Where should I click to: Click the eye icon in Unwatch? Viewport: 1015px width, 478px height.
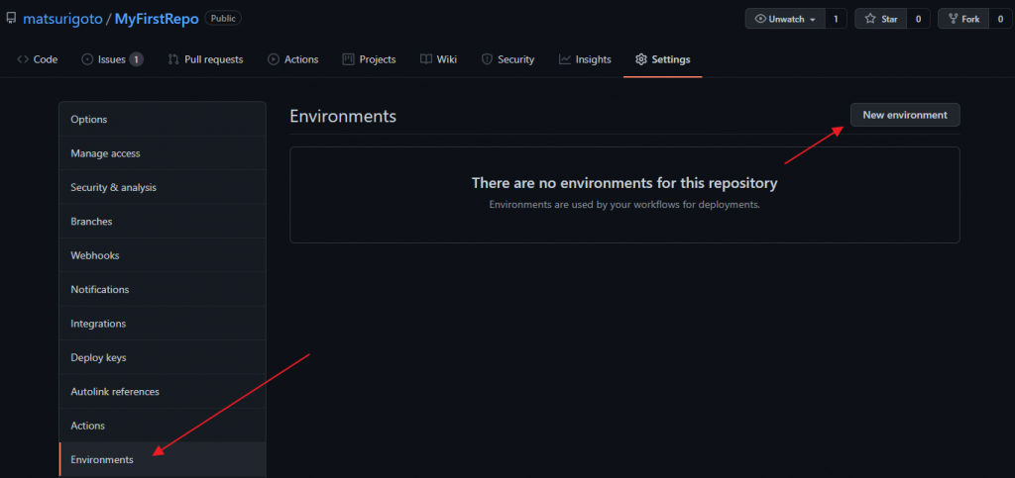tap(760, 19)
